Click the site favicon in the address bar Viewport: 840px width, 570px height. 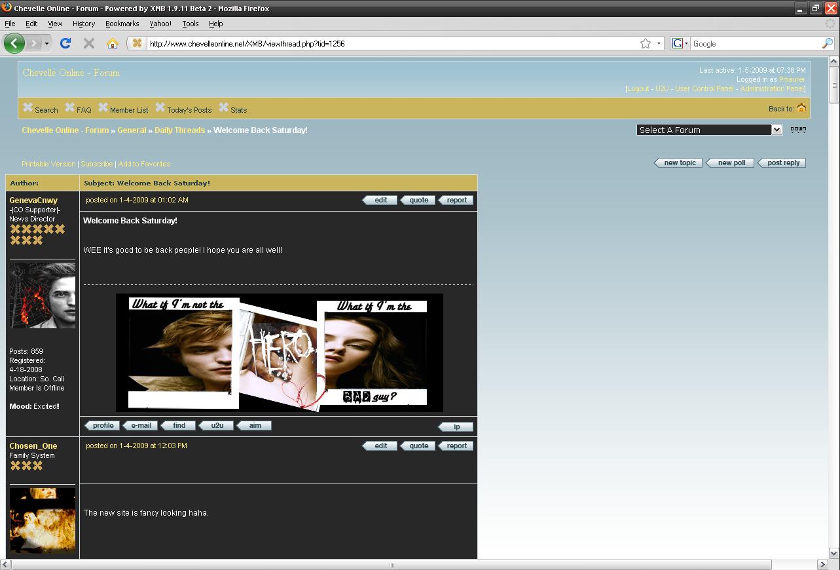click(137, 43)
